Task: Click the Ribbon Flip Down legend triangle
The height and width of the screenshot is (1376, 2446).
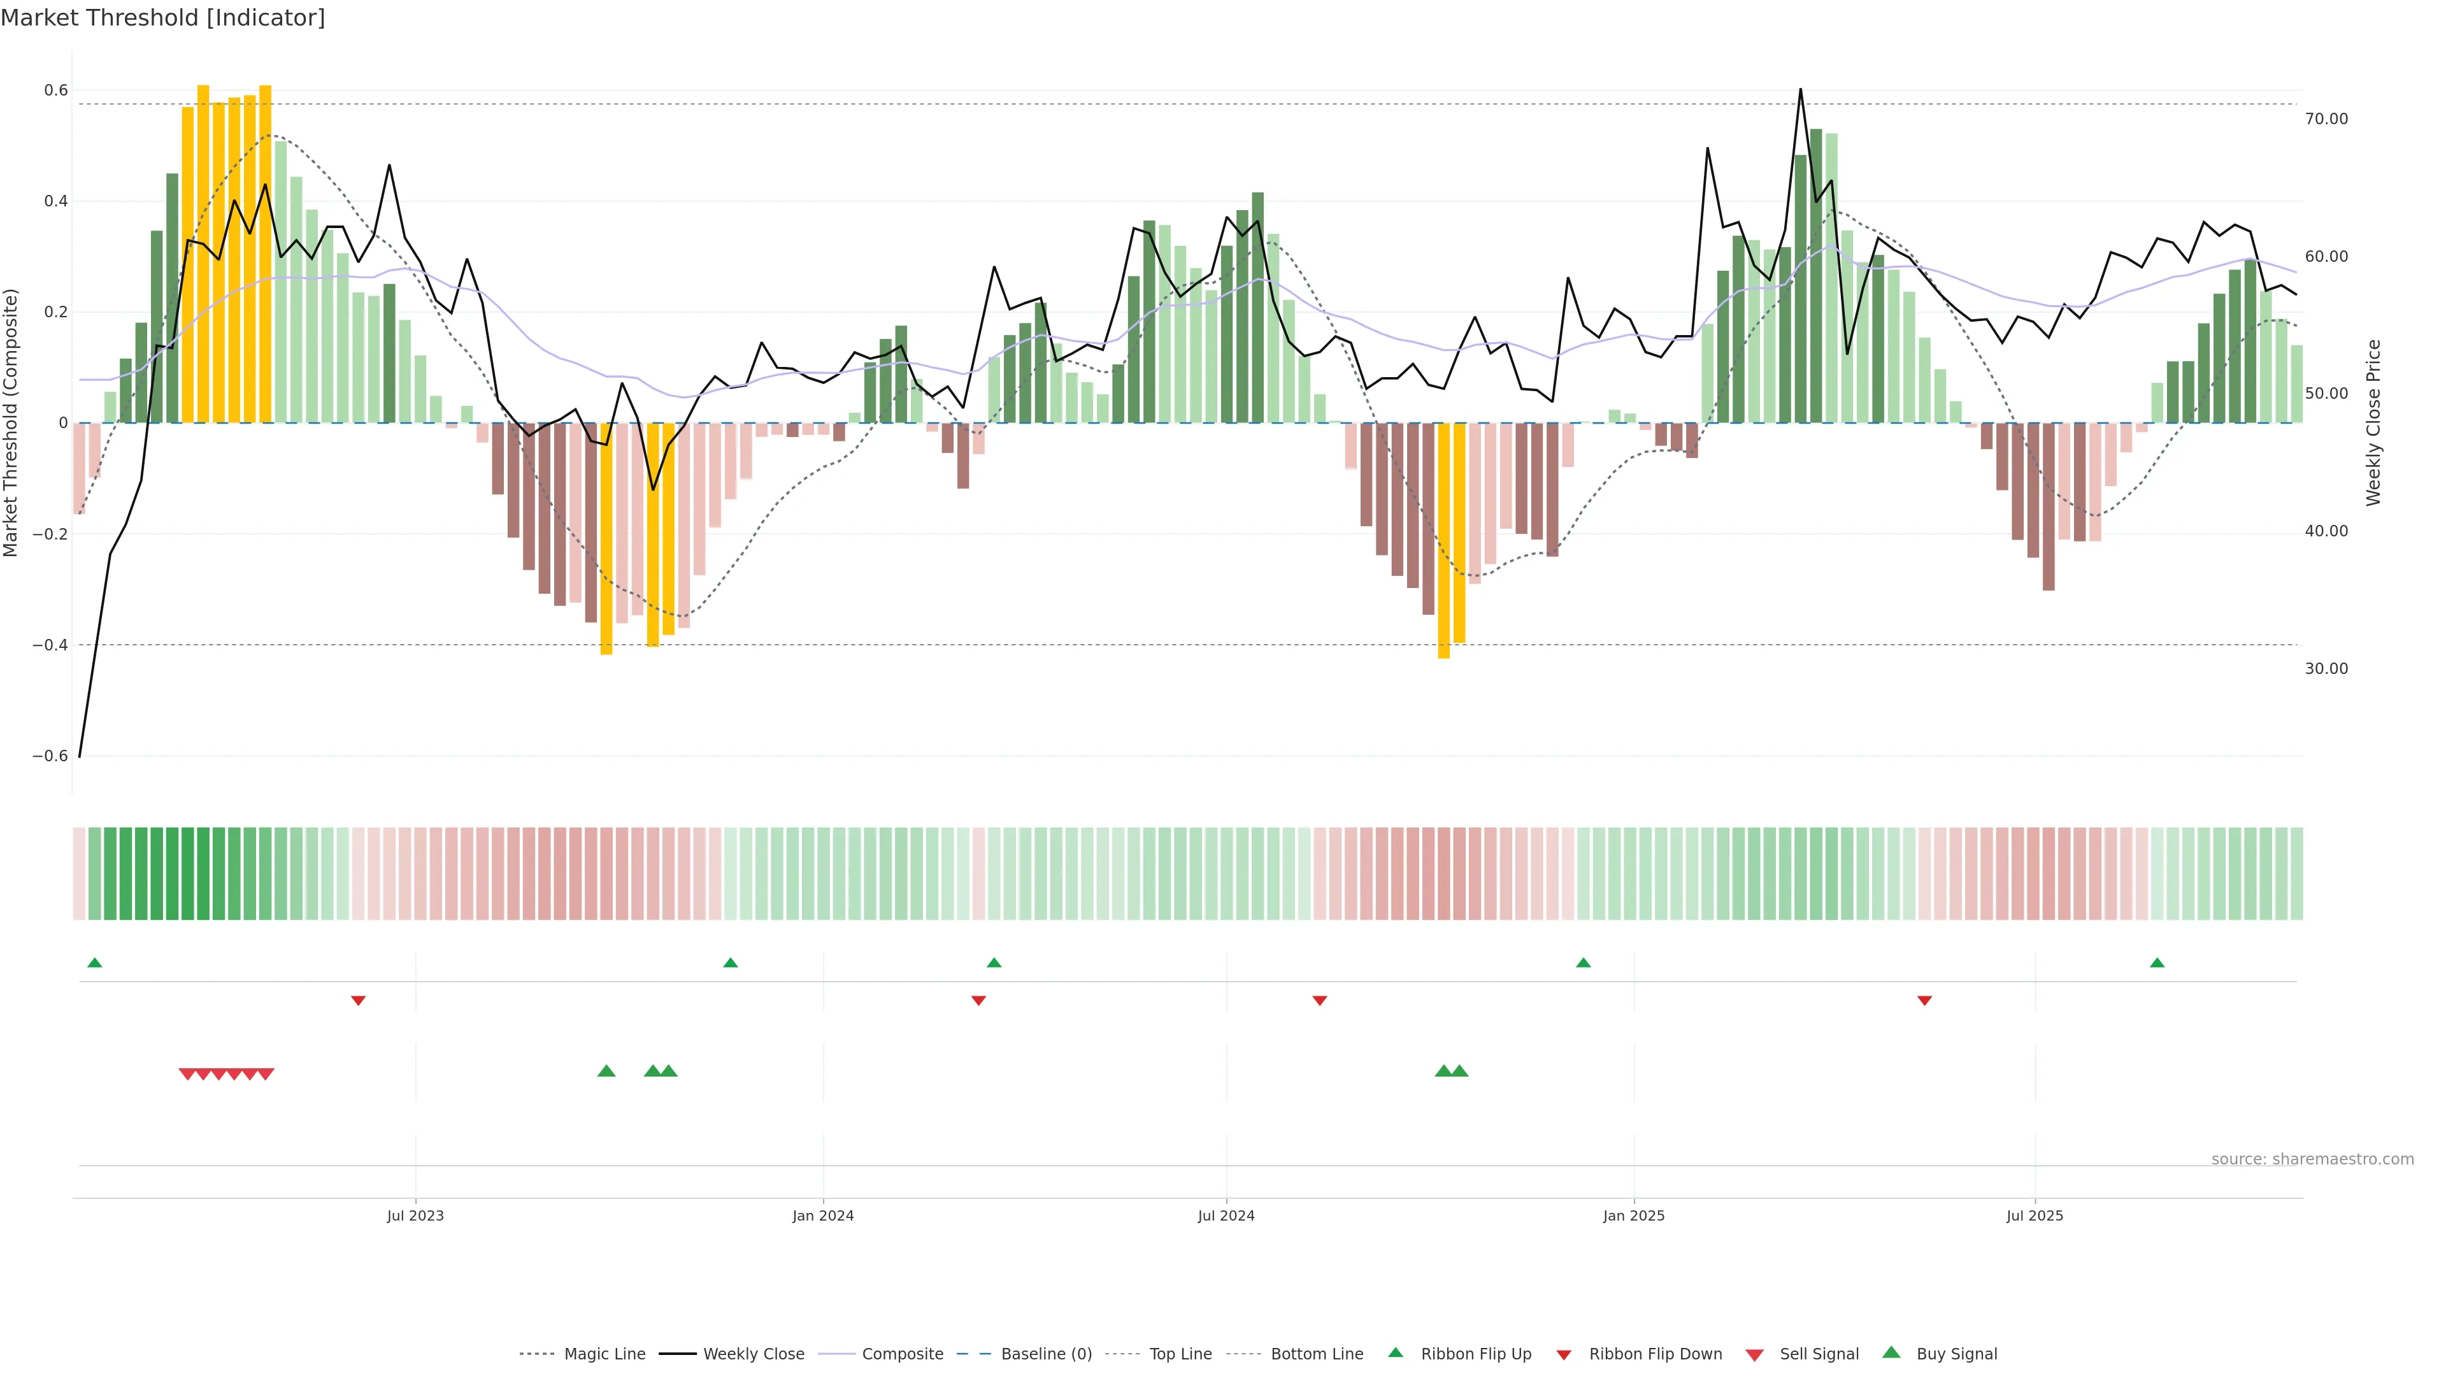Action: [1564, 1354]
